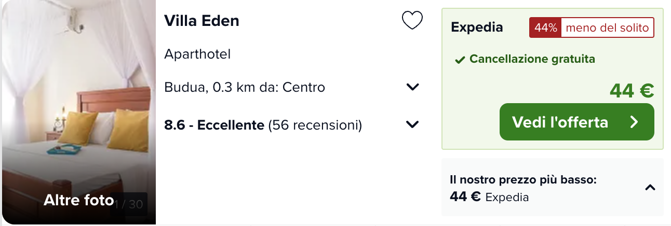Click the arrow icon inside Vedi l'offerta

634,122
